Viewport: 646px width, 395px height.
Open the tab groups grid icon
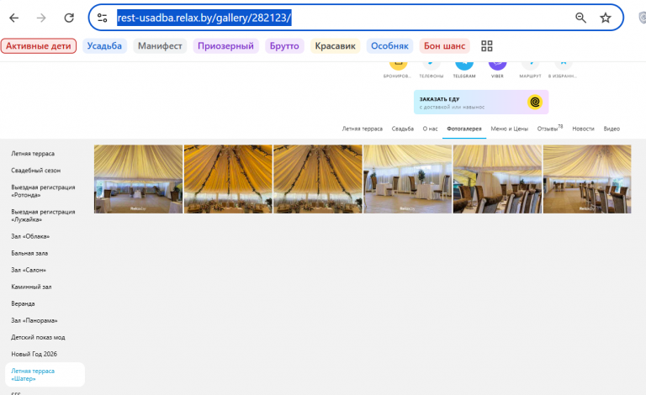486,45
